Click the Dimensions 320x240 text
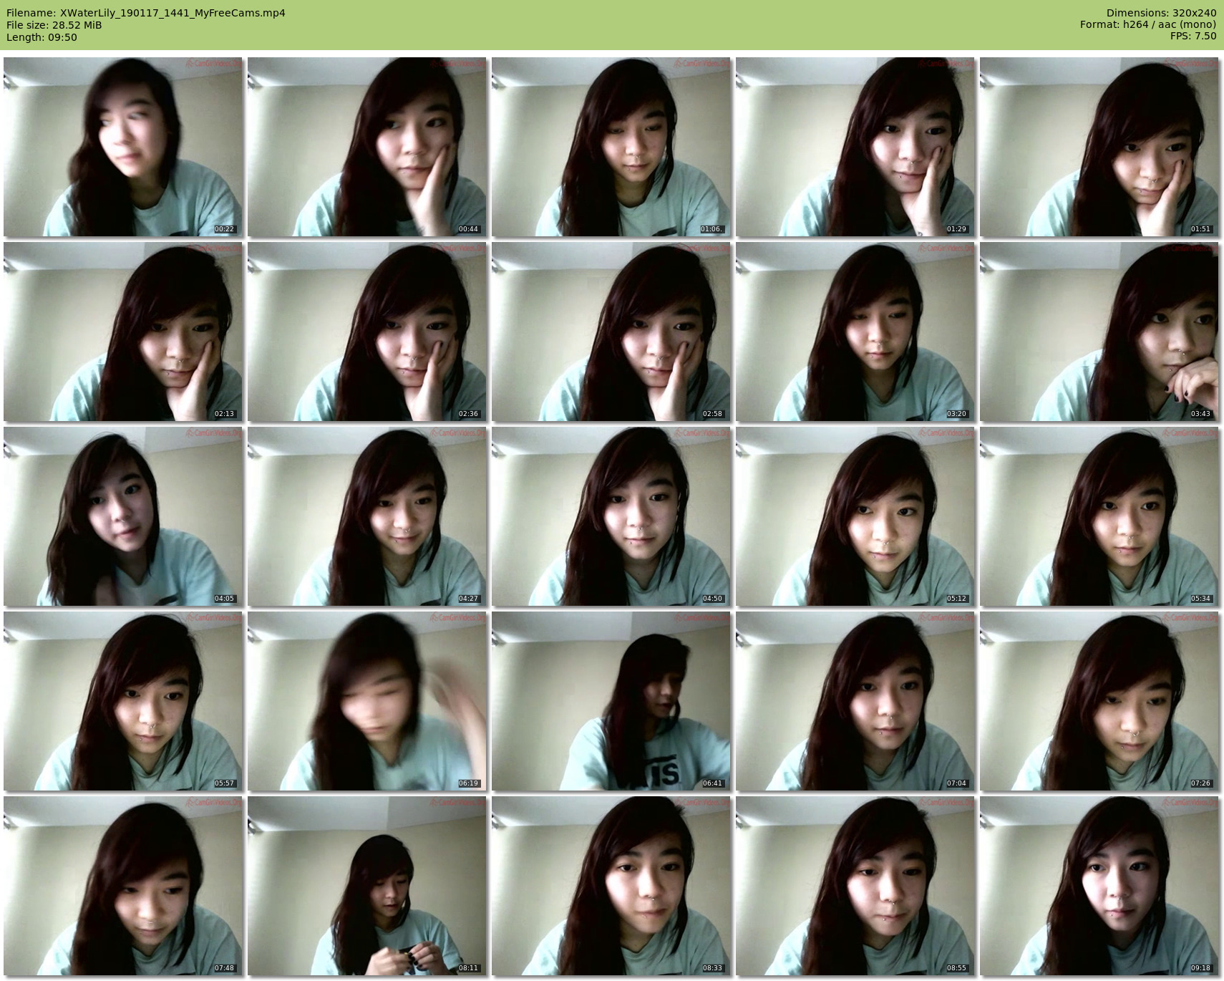The height and width of the screenshot is (981, 1224). click(1161, 13)
